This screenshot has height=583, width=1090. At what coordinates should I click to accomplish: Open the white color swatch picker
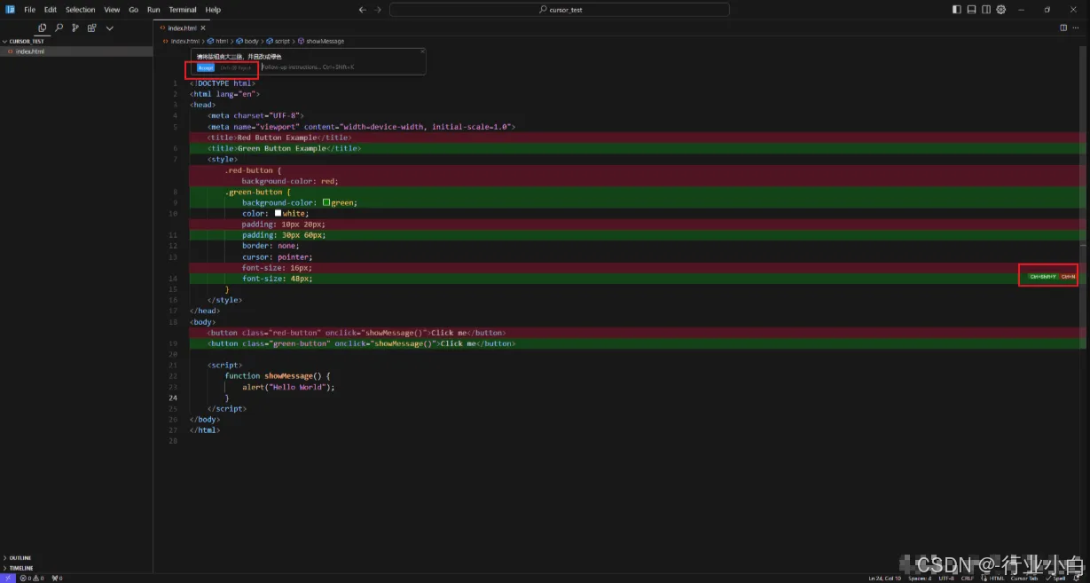[x=278, y=213]
